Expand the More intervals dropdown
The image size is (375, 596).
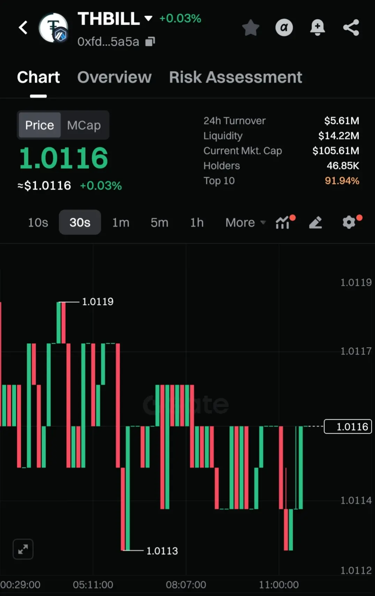click(246, 222)
